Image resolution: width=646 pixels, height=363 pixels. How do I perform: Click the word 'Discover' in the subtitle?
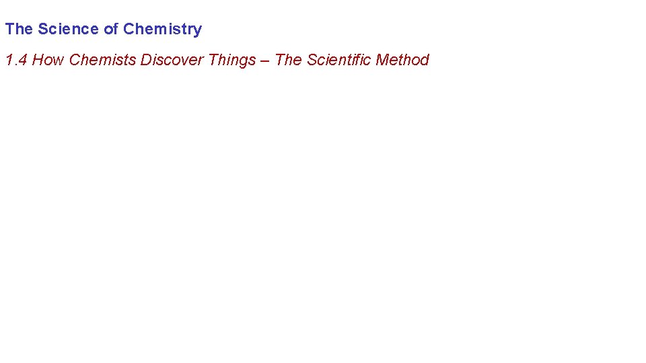[172, 60]
